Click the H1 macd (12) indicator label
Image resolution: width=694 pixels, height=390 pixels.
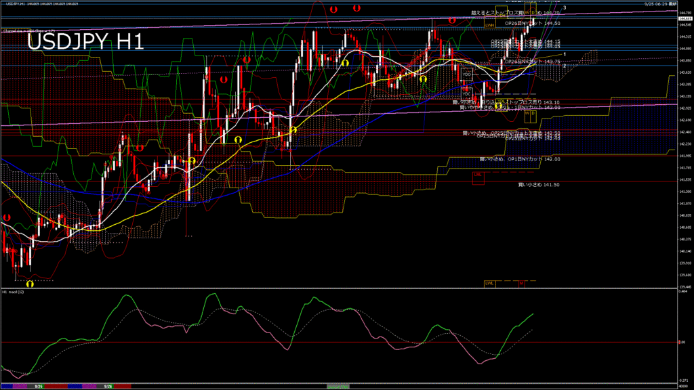(x=14, y=292)
